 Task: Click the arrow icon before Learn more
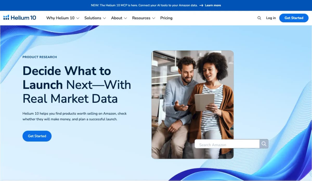(201, 5)
